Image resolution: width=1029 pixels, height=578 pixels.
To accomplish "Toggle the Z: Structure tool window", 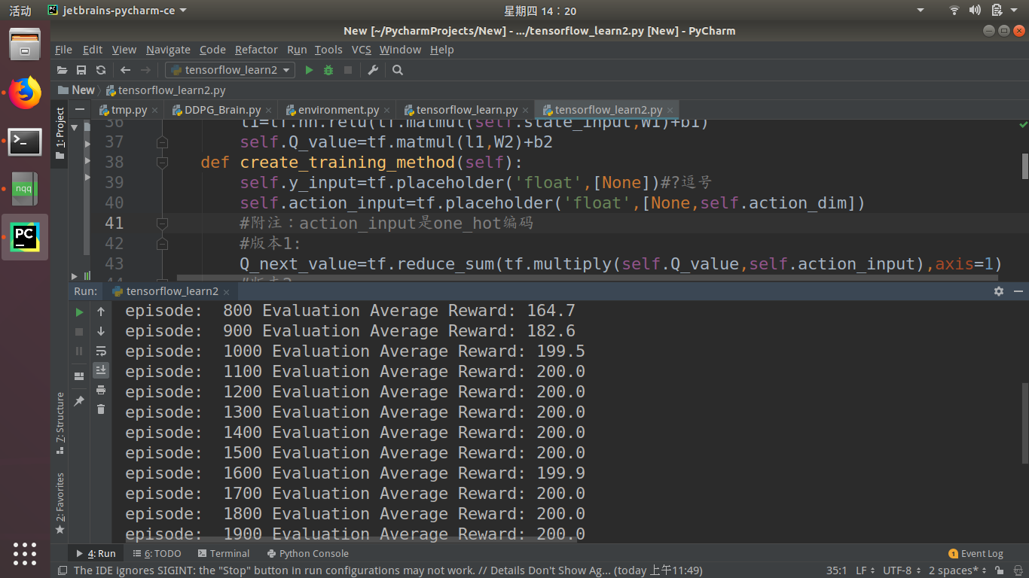I will (x=60, y=422).
